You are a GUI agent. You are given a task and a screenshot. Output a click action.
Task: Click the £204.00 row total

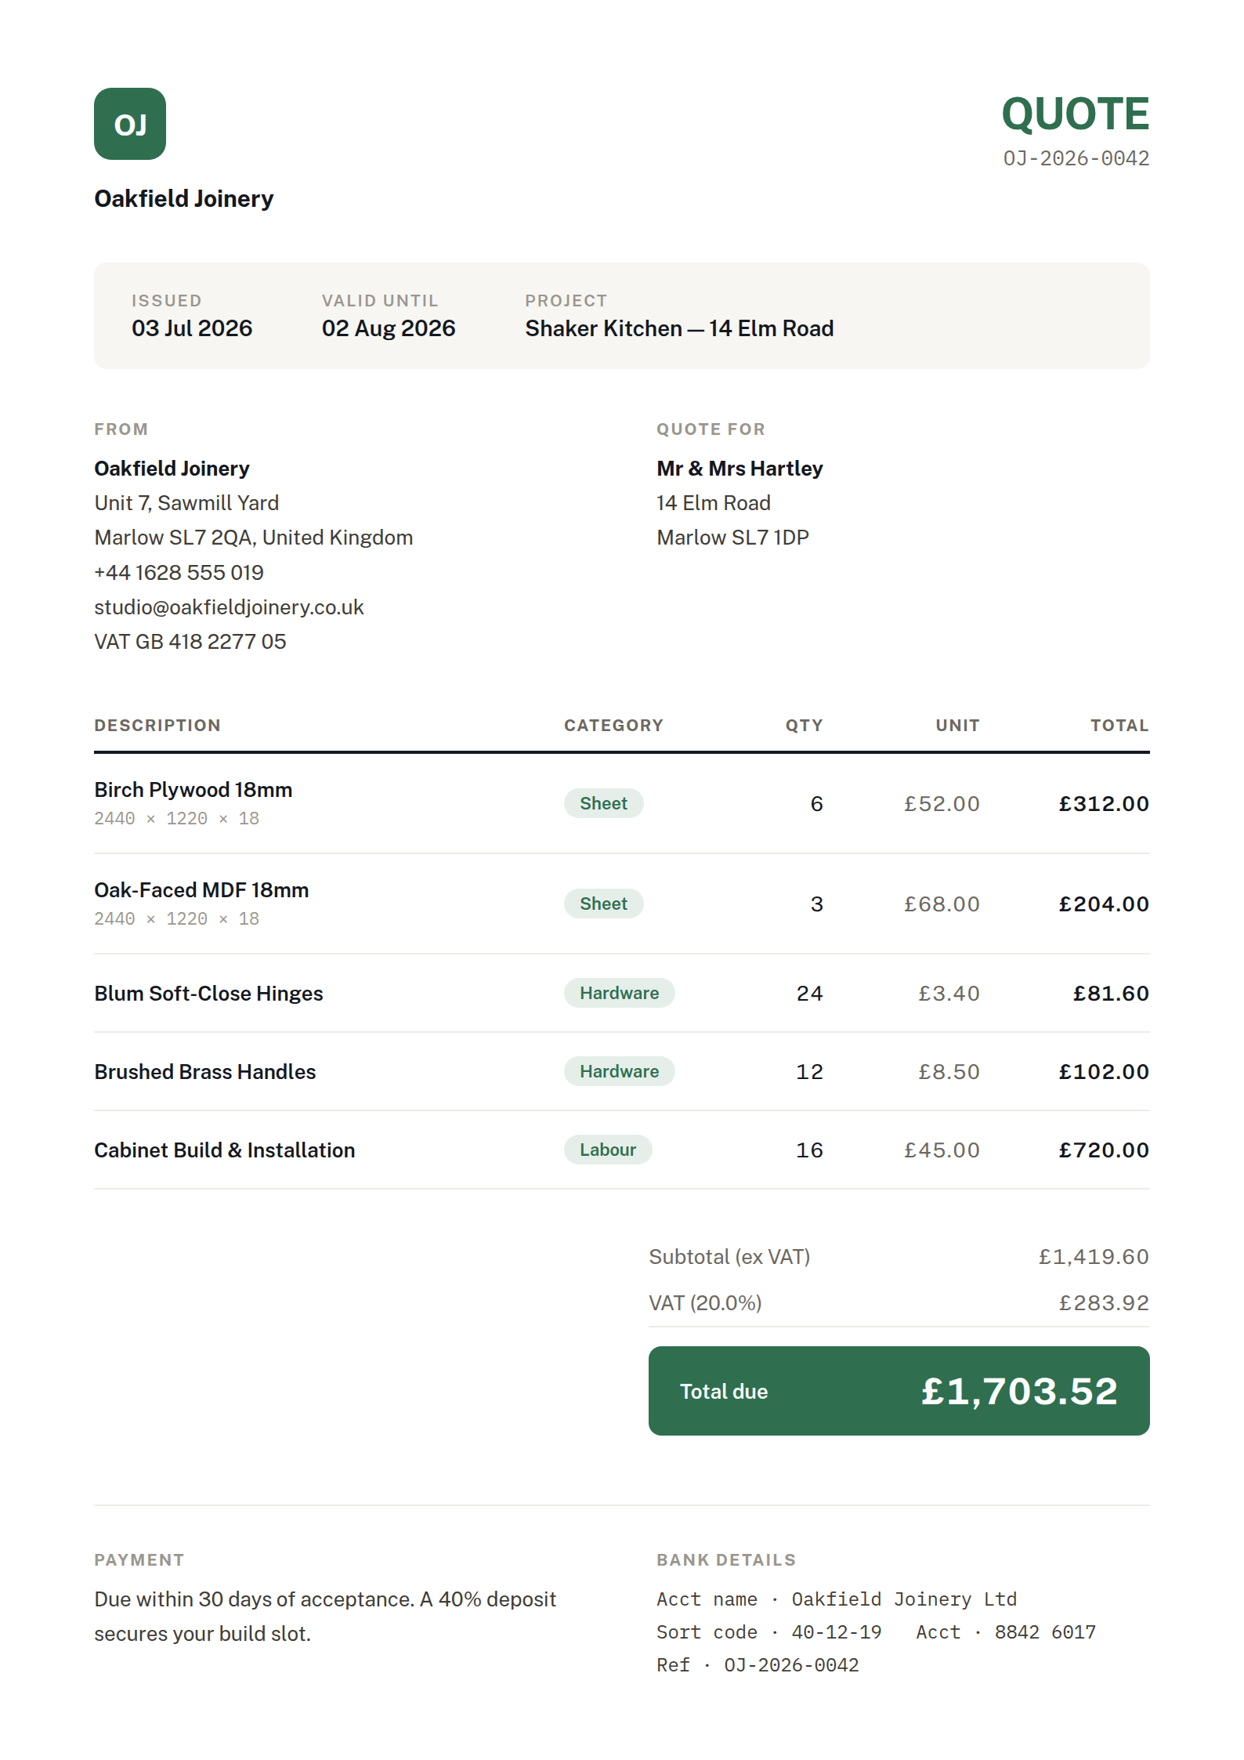click(x=1104, y=904)
